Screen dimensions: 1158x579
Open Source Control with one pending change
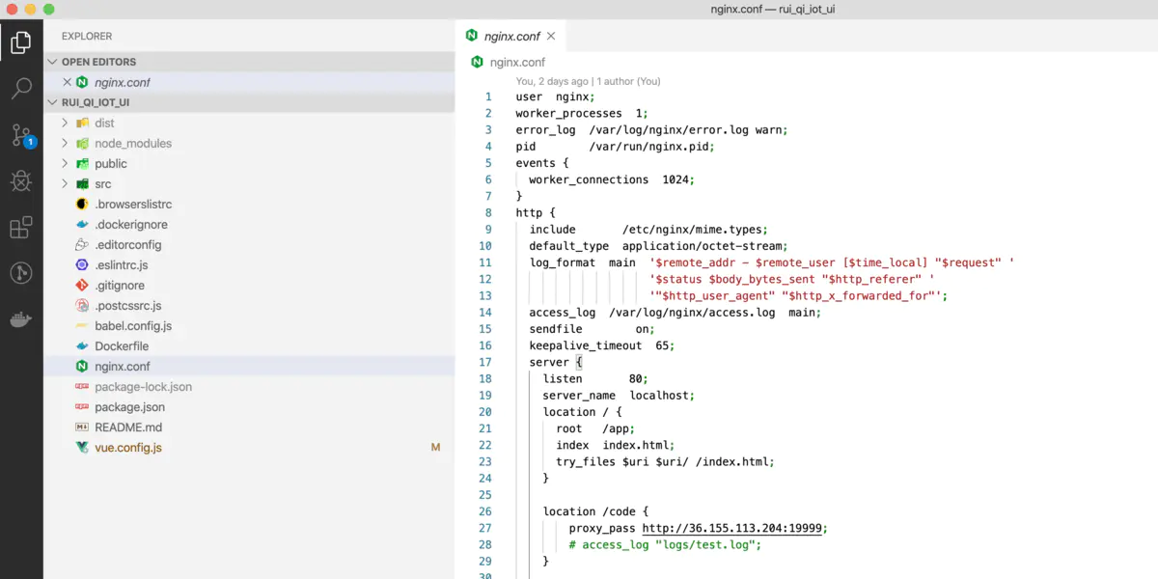click(x=21, y=135)
